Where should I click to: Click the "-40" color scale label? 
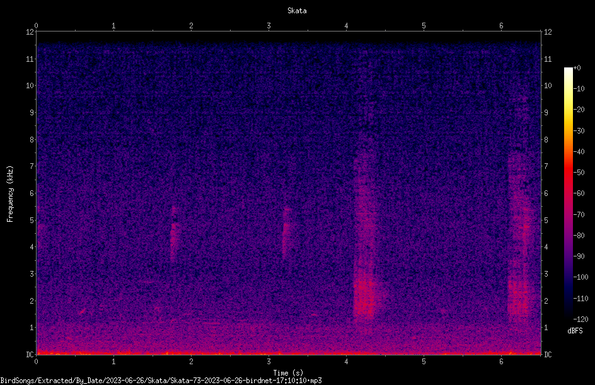point(579,152)
